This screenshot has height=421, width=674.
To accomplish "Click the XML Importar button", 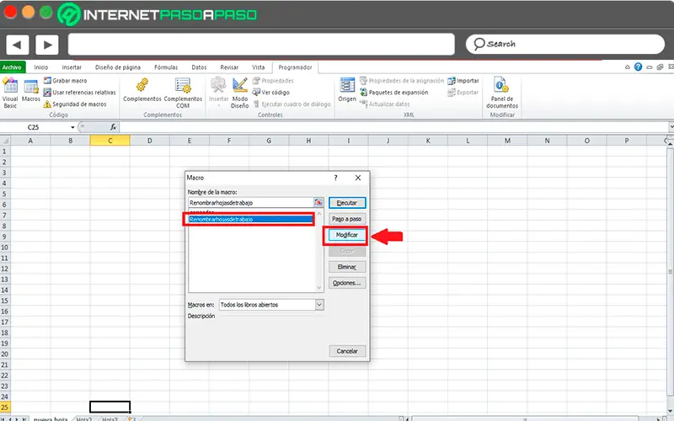I will [463, 80].
